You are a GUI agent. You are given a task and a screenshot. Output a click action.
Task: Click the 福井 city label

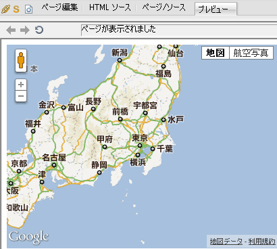point(33,124)
